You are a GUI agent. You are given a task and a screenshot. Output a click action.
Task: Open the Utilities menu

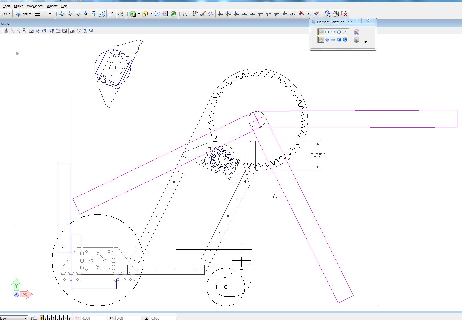[19, 6]
